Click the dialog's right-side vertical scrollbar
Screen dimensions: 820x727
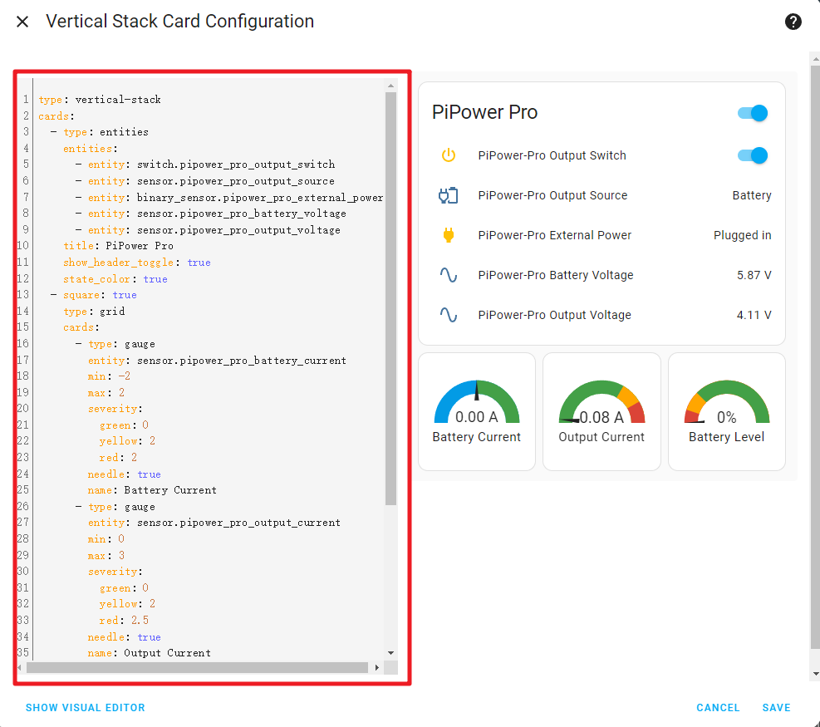[x=815, y=356]
